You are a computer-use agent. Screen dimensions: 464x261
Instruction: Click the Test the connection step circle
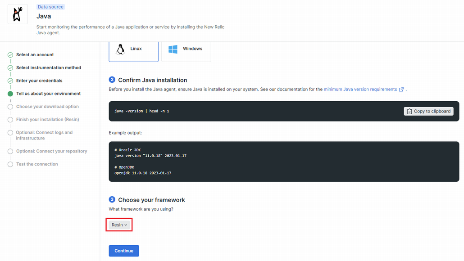tap(10, 164)
